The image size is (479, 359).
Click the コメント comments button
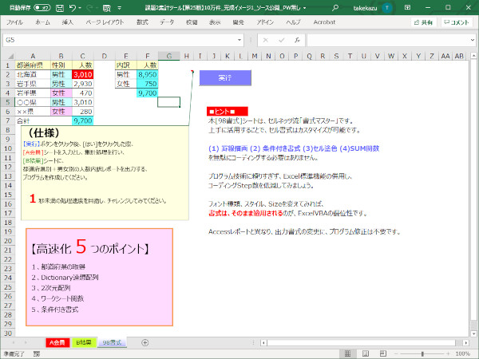click(x=457, y=22)
